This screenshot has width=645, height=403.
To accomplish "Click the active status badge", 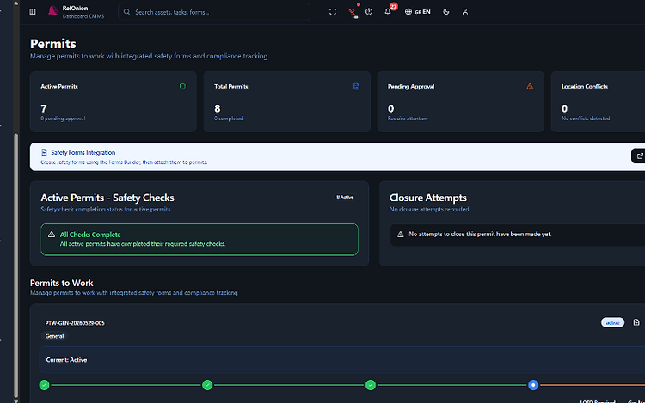I will coord(612,322).
